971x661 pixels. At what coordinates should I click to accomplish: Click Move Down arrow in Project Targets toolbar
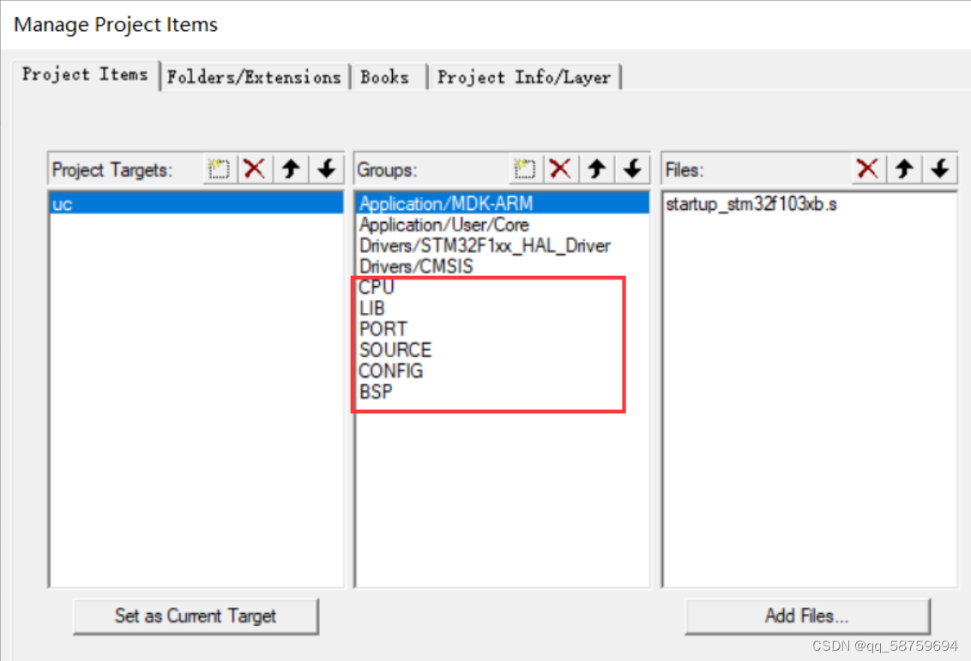(x=326, y=169)
